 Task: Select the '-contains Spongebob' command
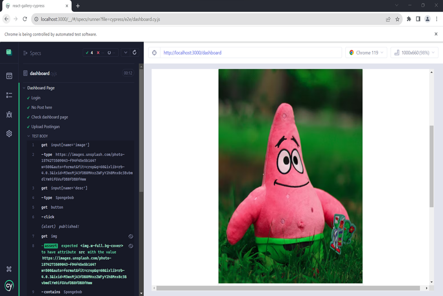(80, 292)
